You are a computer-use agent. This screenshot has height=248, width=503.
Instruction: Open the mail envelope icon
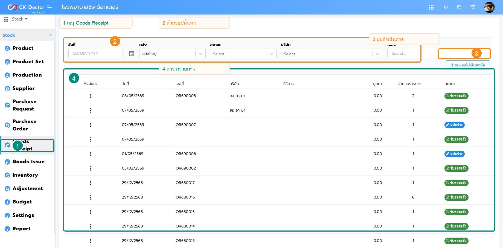(459, 7)
